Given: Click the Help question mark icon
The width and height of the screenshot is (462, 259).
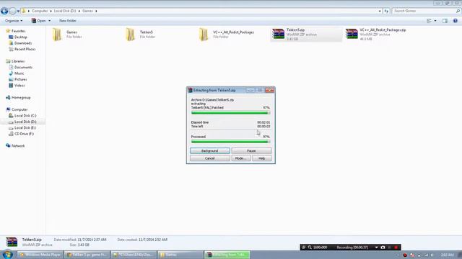Looking at the screenshot, I should coord(456,21).
